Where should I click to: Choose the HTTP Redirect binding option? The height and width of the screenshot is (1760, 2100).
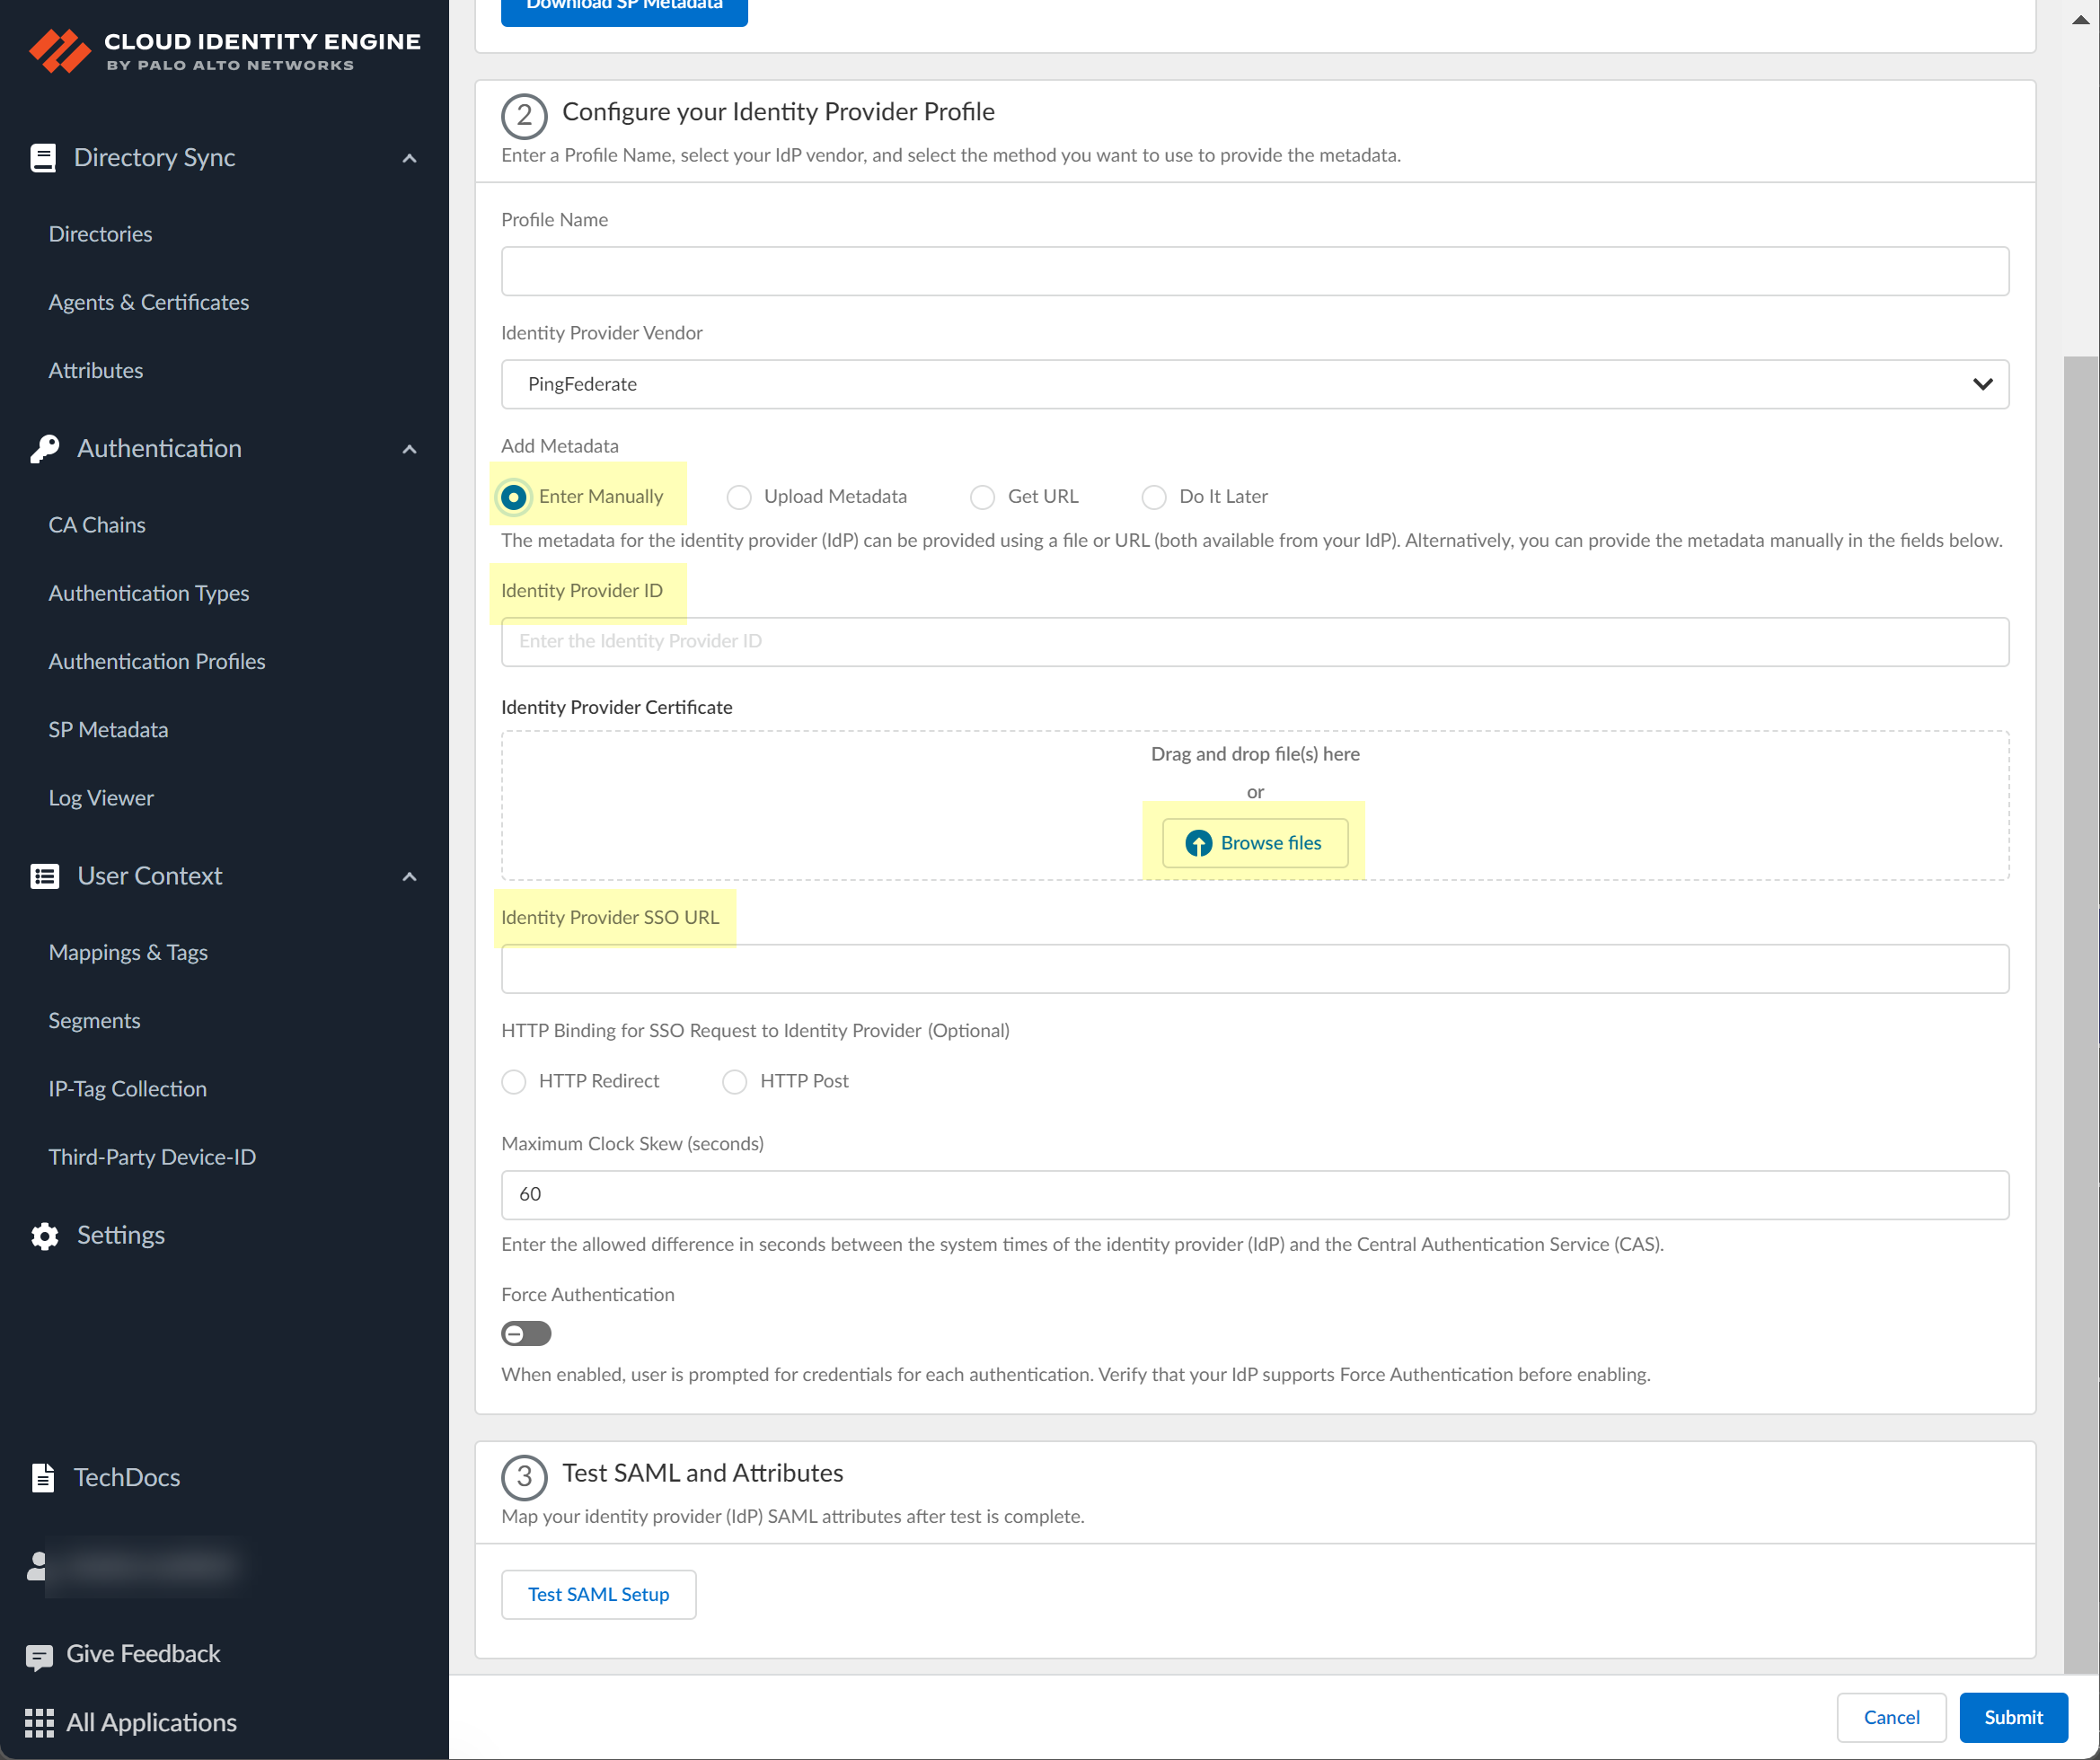514,1082
